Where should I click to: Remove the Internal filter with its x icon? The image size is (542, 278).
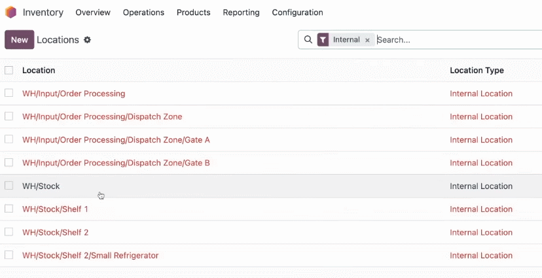[x=367, y=40]
